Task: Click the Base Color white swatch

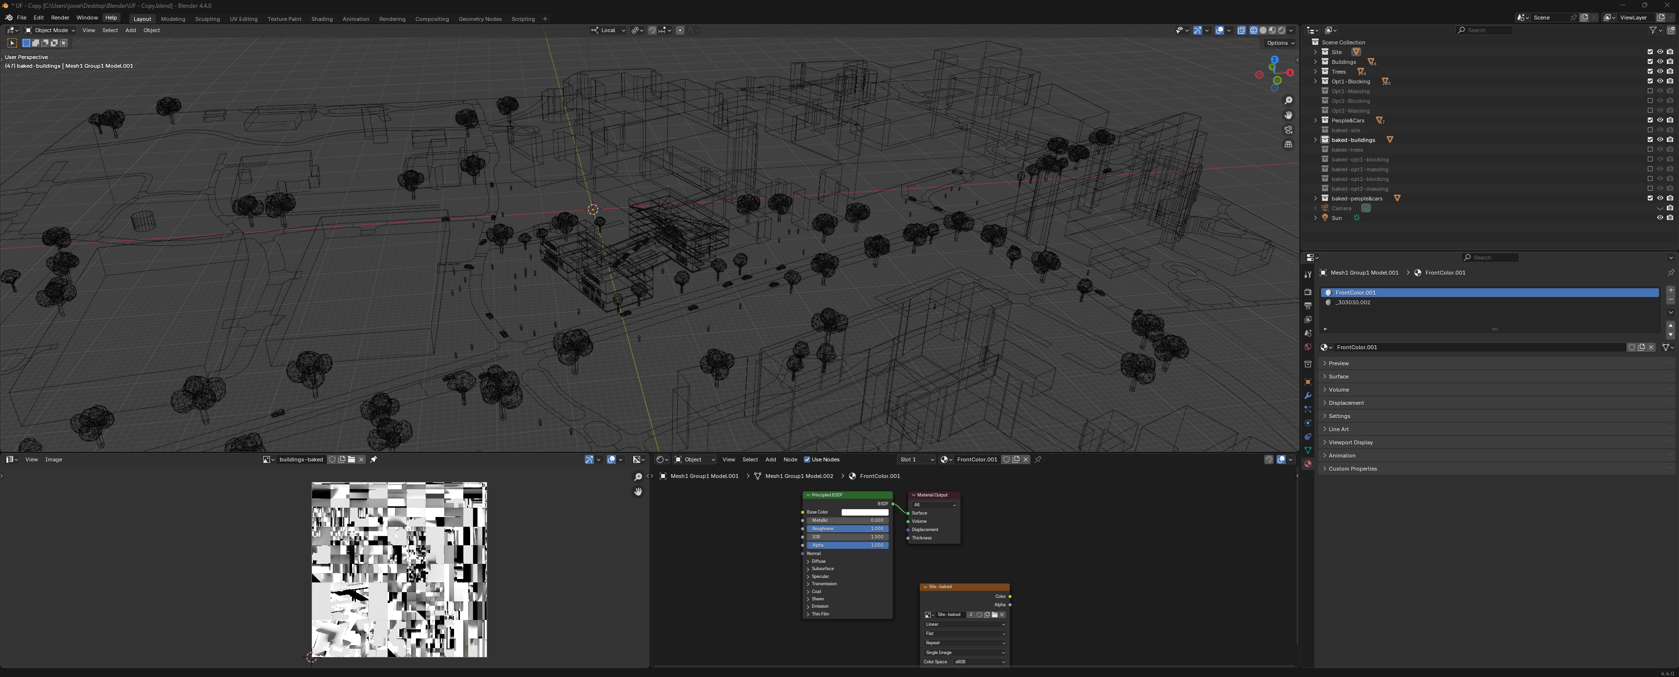Action: pyautogui.click(x=864, y=512)
